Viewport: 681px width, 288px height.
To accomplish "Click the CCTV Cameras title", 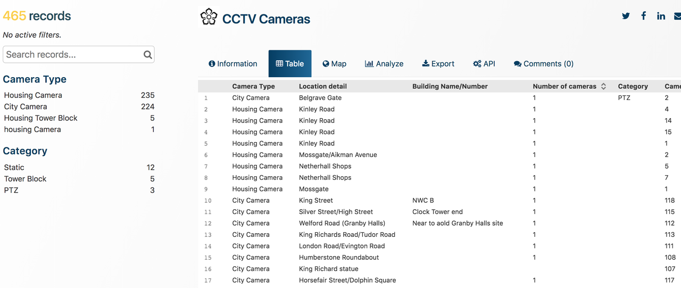I will [266, 19].
